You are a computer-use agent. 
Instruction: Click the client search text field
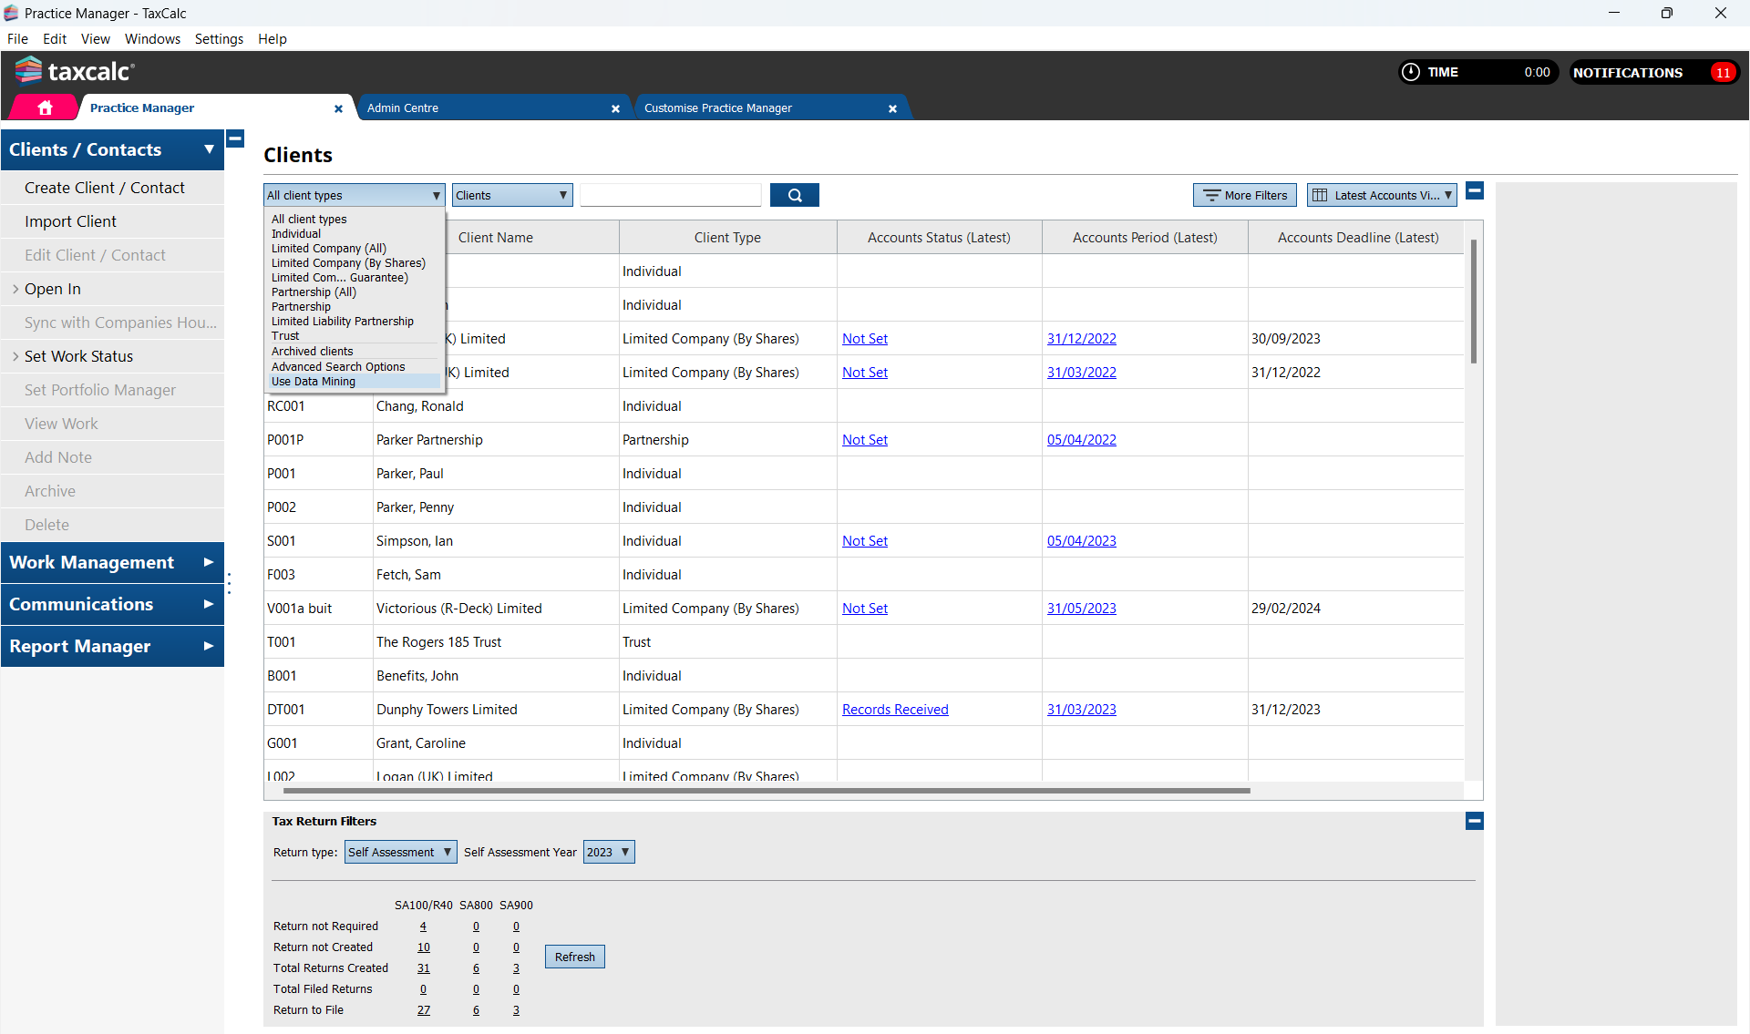coord(670,195)
